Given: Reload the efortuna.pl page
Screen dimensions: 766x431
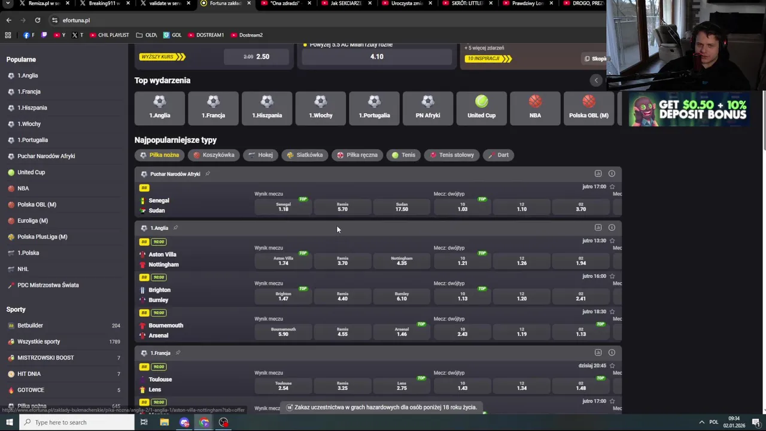Looking at the screenshot, I should pyautogui.click(x=37, y=20).
